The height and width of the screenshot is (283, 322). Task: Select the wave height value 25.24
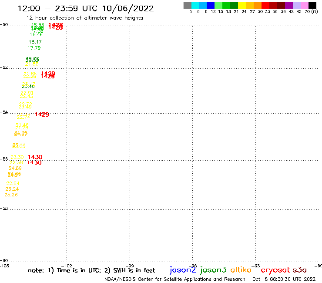click(12, 189)
